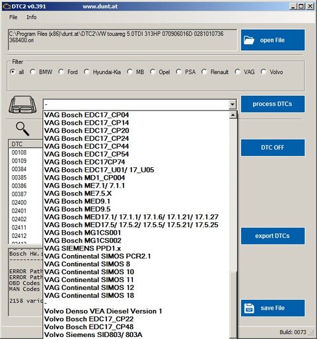This screenshot has width=317, height=339.
Task: Select the Hyundai-Kia filter radio button
Action: [x=87, y=72]
